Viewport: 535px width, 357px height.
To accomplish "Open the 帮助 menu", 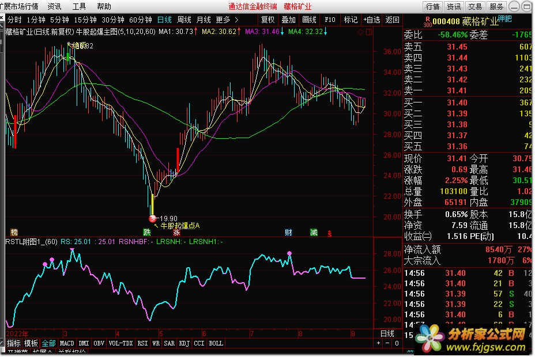I will point(104,6).
